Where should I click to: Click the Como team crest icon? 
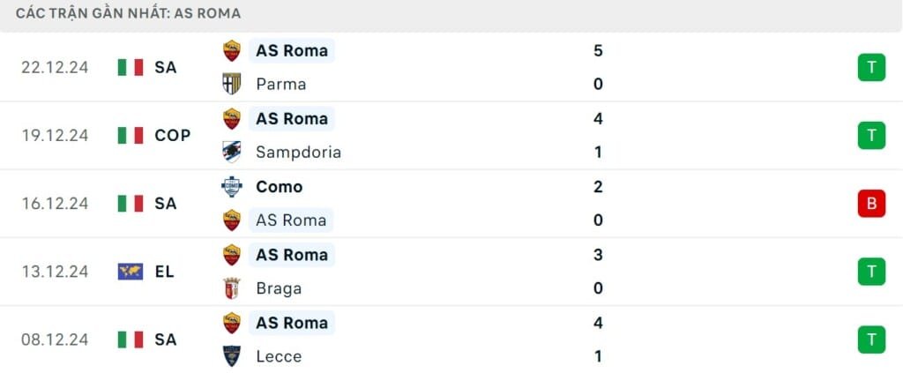[232, 187]
